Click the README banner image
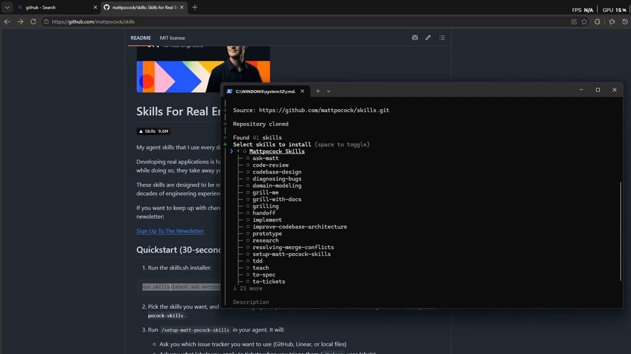 click(x=203, y=69)
